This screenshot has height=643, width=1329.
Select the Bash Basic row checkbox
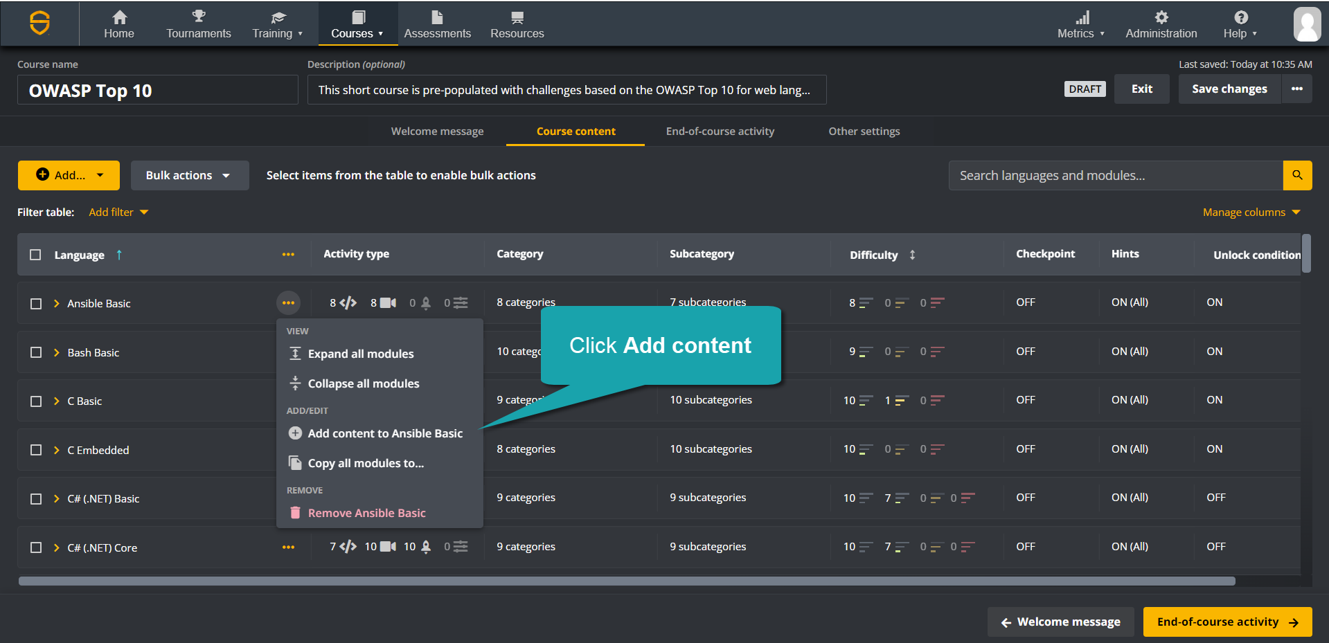pos(36,352)
